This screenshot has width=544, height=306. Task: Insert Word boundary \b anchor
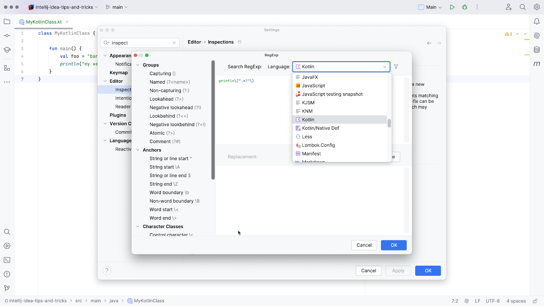coord(169,192)
